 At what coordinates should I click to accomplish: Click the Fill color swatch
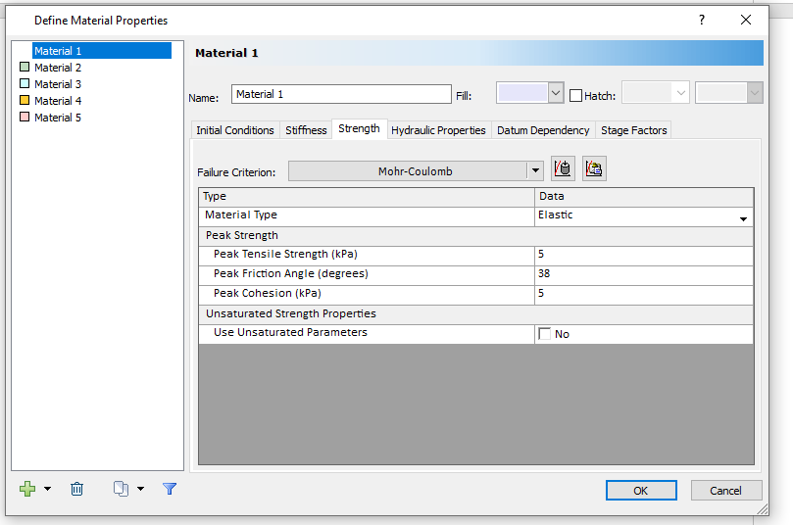coord(521,93)
